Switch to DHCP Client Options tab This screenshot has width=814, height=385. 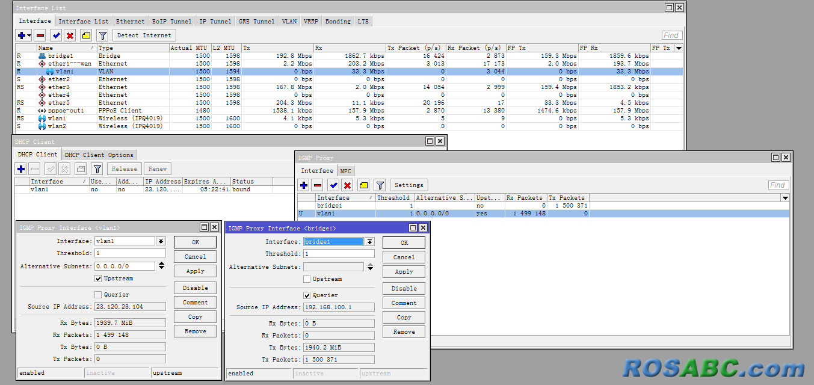pos(99,155)
